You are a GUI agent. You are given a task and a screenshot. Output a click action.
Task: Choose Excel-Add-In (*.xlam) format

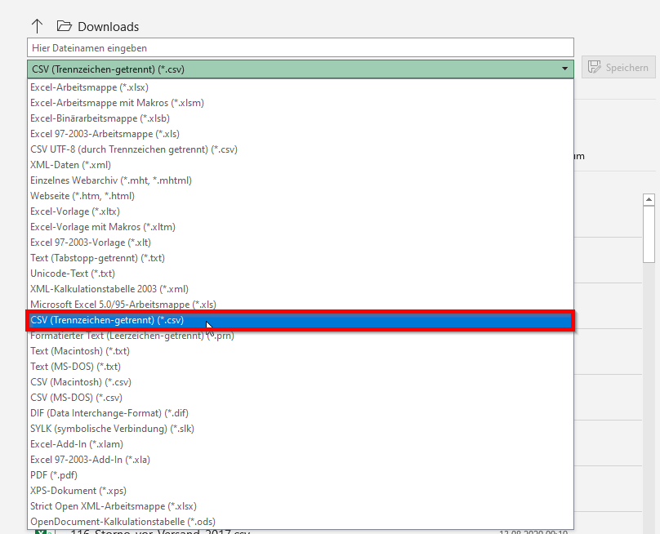pos(300,444)
